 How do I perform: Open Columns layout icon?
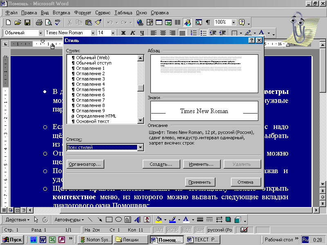click(178, 22)
